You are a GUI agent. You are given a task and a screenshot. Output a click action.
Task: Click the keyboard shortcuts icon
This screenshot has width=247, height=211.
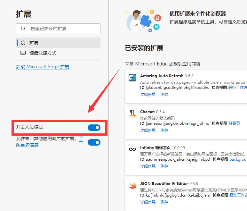23,53
